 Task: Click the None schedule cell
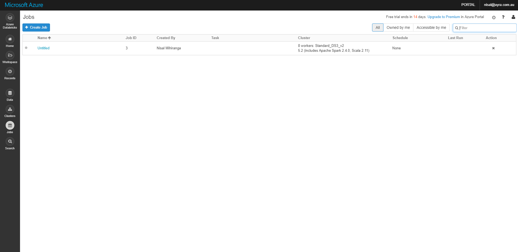tap(397, 48)
